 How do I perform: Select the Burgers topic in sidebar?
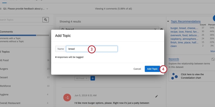pyautogui.click(x=5, y=69)
